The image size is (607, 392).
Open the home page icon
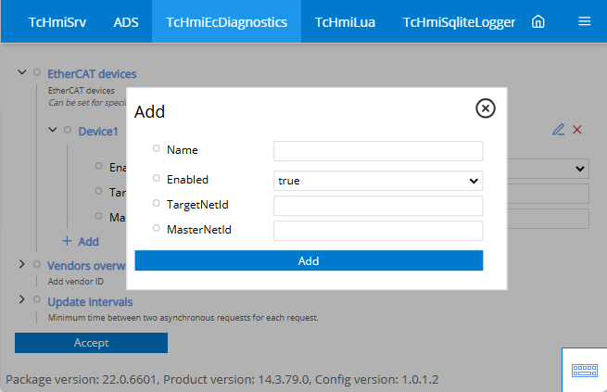[x=537, y=21]
